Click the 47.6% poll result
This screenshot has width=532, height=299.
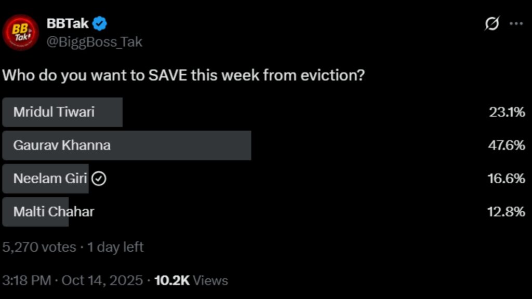[x=506, y=145]
